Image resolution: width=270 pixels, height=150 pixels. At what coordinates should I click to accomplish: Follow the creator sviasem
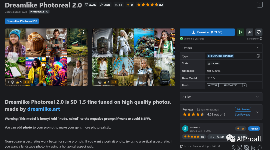click(254, 129)
